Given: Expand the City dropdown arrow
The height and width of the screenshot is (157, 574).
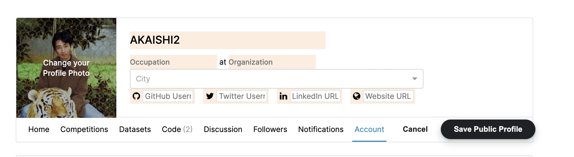Looking at the screenshot, I should 414,79.
